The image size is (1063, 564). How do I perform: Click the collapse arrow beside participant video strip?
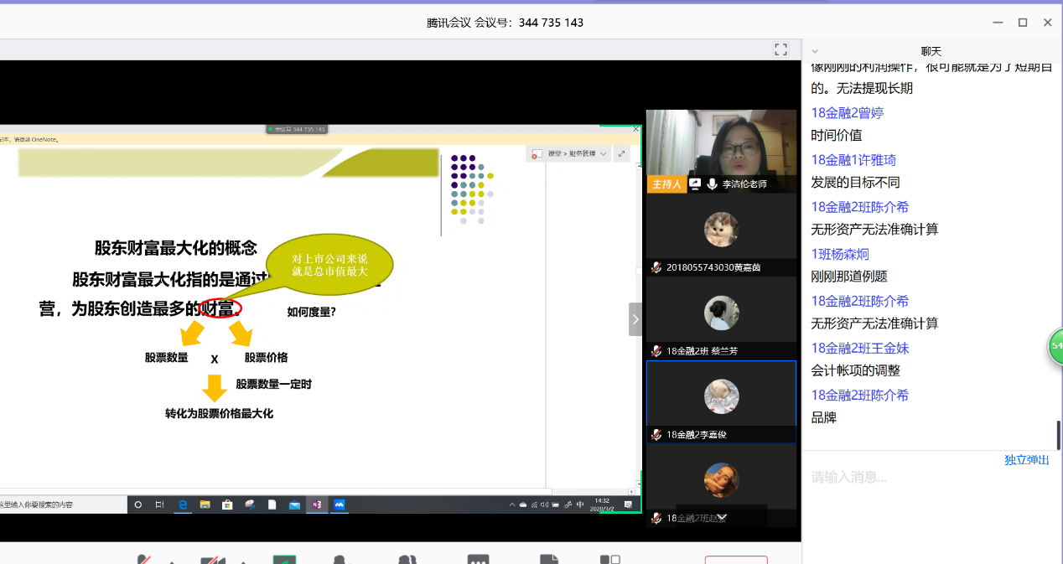635,319
